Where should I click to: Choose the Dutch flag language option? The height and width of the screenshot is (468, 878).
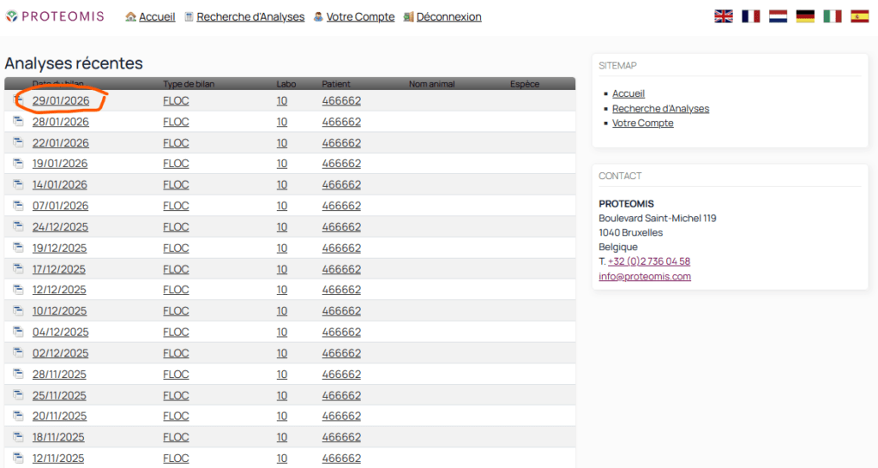pos(778,16)
